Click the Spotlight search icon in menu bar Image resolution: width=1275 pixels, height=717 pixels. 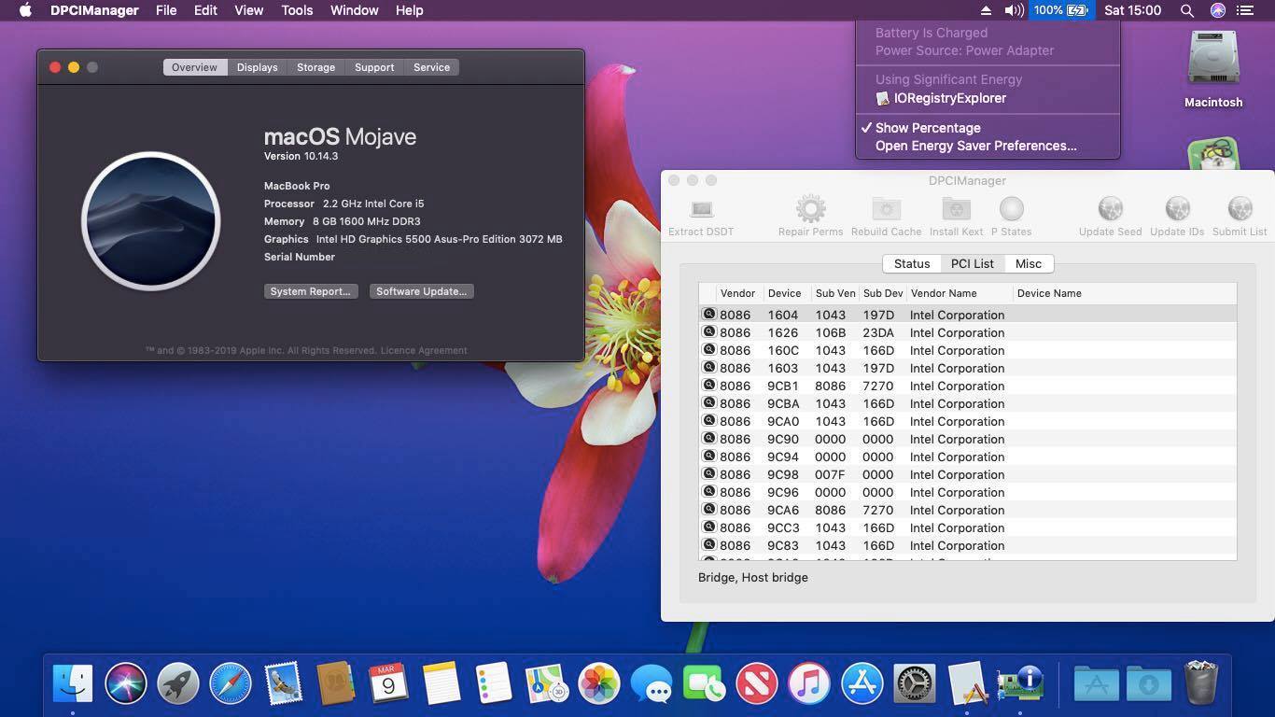pyautogui.click(x=1187, y=10)
